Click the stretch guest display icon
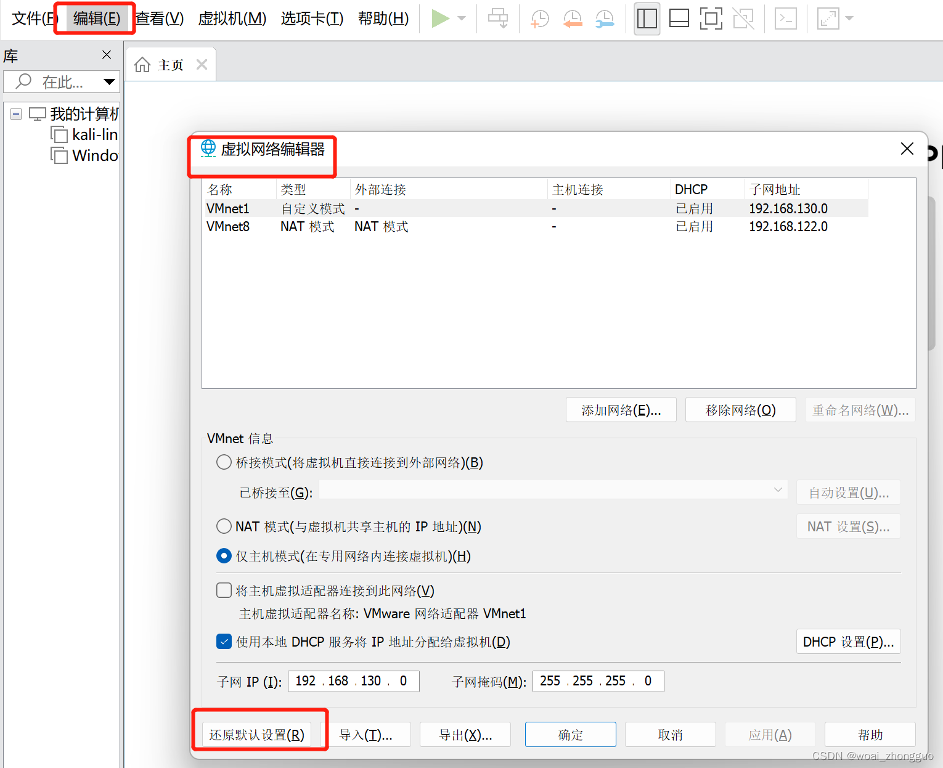943x768 pixels. [x=828, y=18]
